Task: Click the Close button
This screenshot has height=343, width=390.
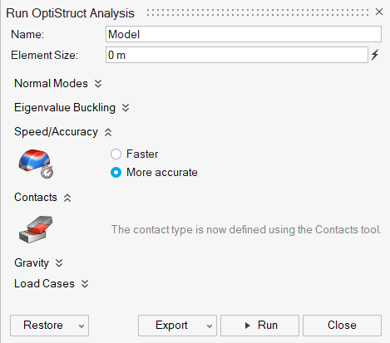Action: [342, 326]
